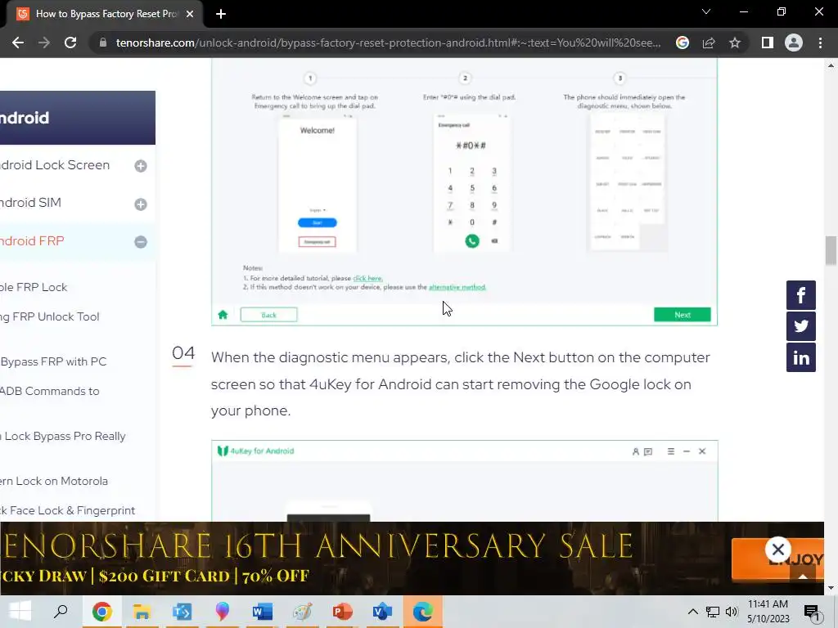Open Chrome three-dot menu
Image resolution: width=838 pixels, height=628 pixels.
pyautogui.click(x=820, y=43)
